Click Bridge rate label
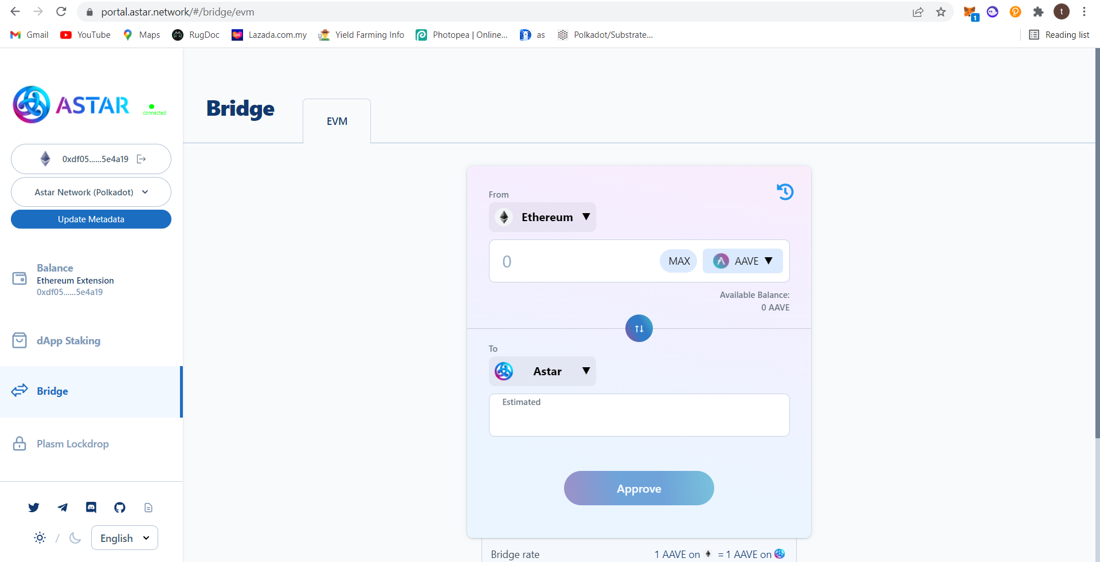Screen dimensions: 1100x562 click(515, 554)
